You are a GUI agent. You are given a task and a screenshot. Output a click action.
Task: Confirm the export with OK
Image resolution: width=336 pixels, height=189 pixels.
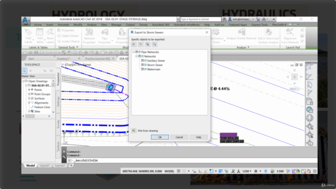tap(160, 137)
